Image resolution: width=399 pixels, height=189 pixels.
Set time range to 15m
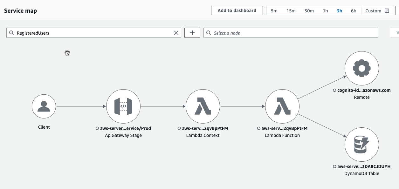click(291, 11)
